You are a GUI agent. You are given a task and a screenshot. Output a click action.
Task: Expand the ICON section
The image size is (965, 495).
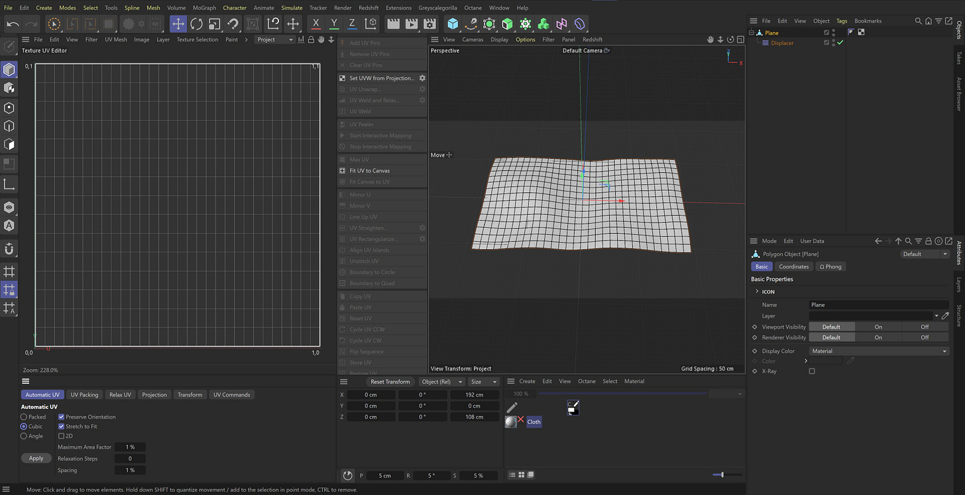tap(757, 292)
